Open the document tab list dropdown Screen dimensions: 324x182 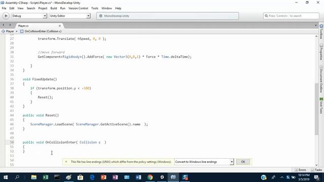[x=316, y=25]
